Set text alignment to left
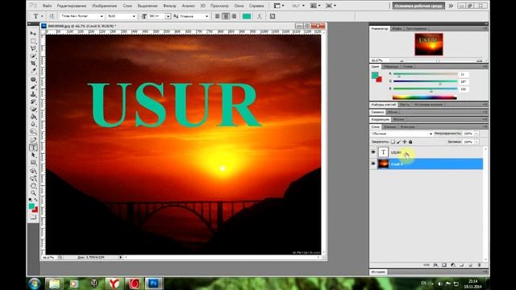This screenshot has width=516, height=290. (x=218, y=16)
